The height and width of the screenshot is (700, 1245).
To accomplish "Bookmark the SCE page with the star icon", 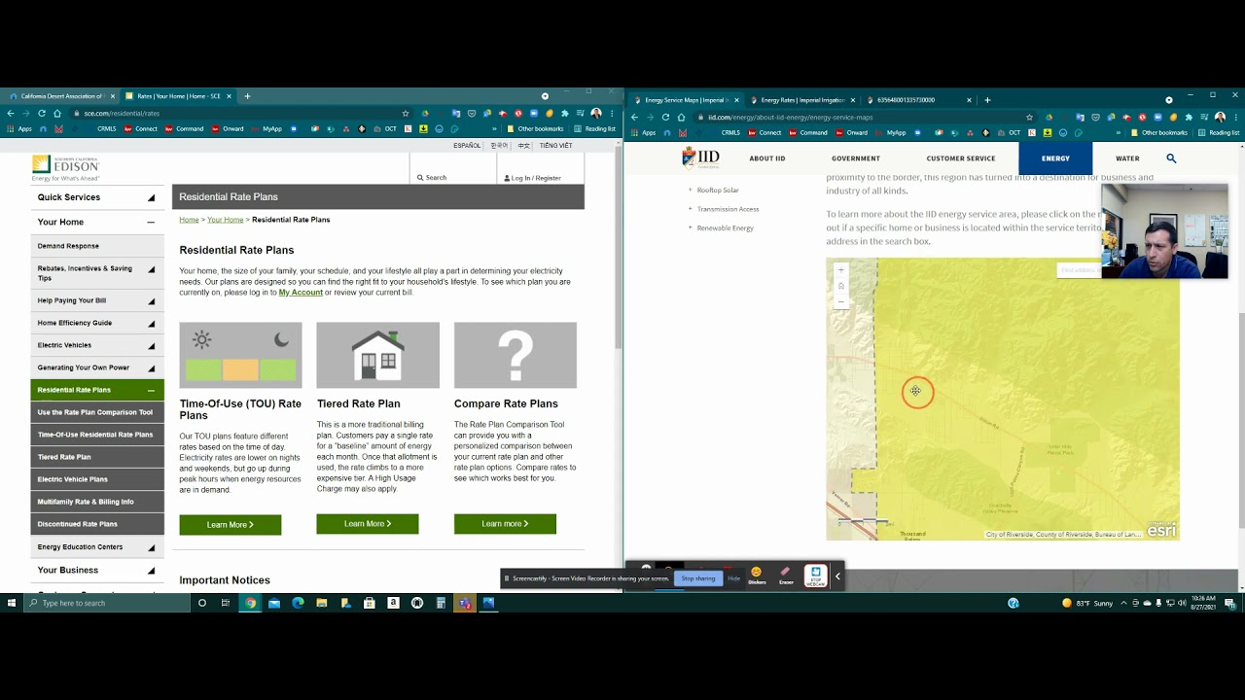I will pyautogui.click(x=406, y=114).
